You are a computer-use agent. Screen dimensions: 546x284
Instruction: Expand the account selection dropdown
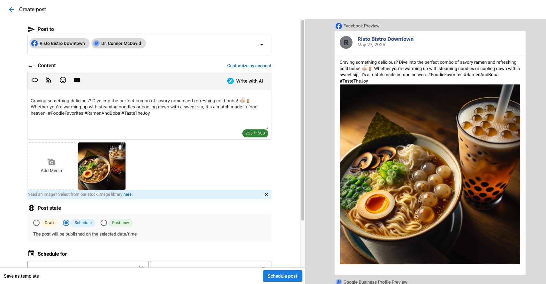[262, 45]
